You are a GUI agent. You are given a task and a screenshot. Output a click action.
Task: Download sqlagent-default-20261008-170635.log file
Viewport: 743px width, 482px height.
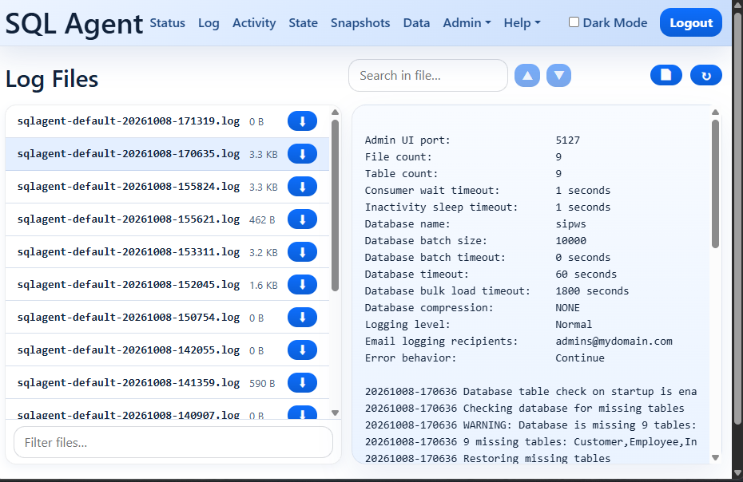coord(302,154)
